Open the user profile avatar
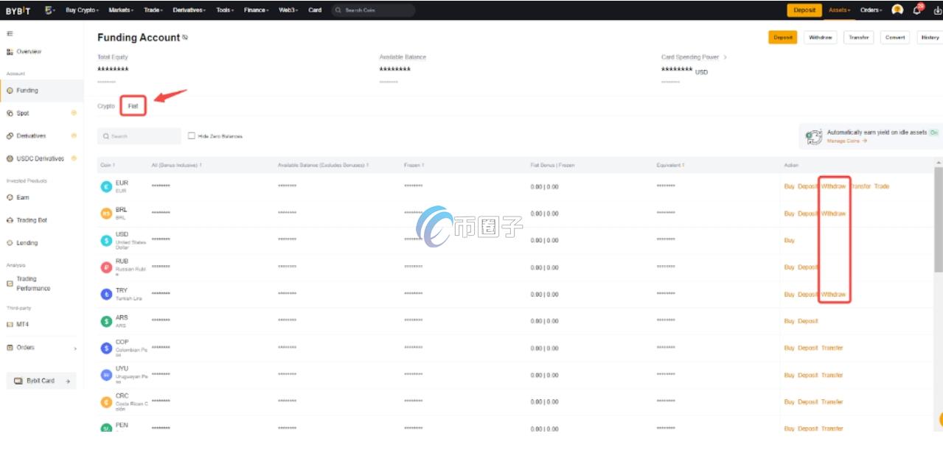 click(897, 10)
